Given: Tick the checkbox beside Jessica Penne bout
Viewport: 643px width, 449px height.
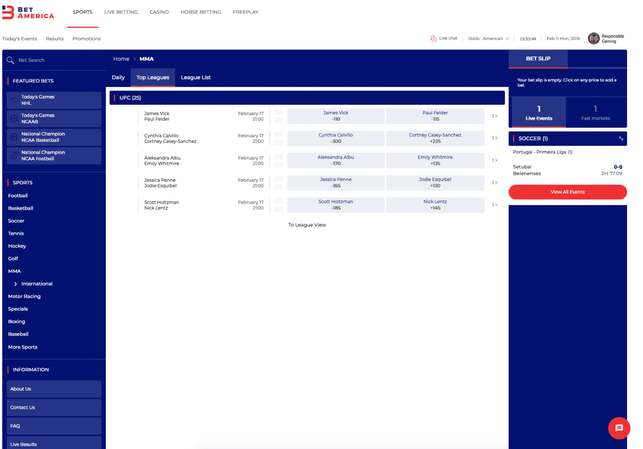Looking at the screenshot, I should pos(278,182).
